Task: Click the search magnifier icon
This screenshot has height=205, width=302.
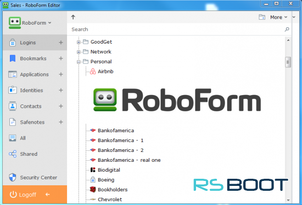Action: click(x=287, y=30)
